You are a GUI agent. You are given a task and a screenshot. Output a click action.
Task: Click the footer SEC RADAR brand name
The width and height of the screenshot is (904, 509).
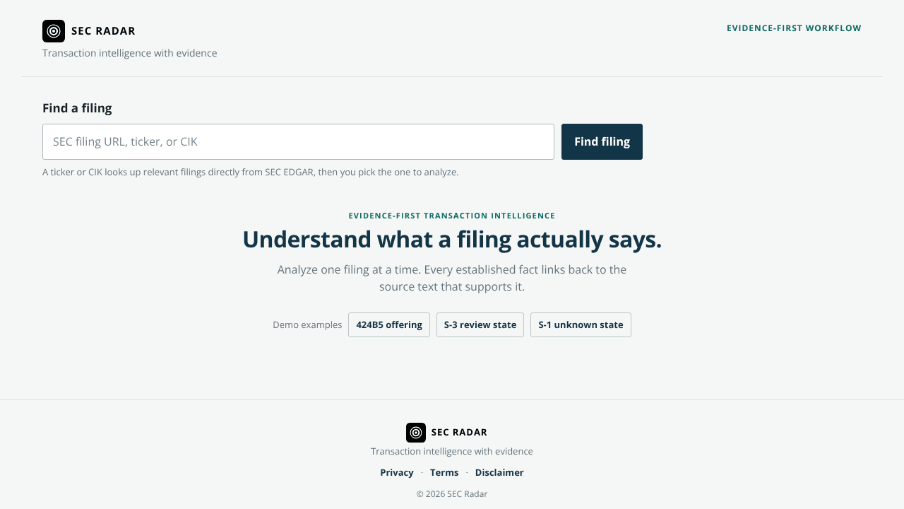tap(459, 433)
